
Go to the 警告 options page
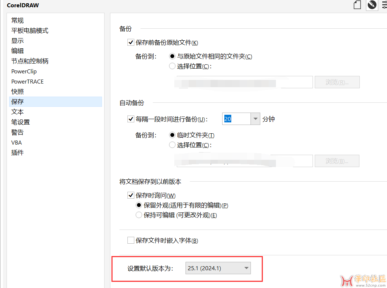(56, 133)
